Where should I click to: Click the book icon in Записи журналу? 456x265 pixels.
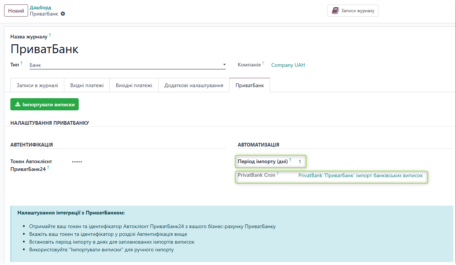click(x=335, y=11)
